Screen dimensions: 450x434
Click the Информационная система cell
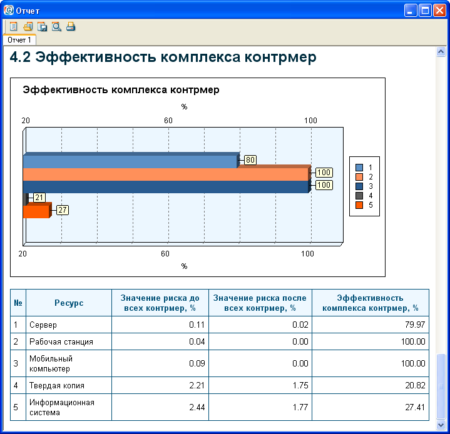point(69,407)
